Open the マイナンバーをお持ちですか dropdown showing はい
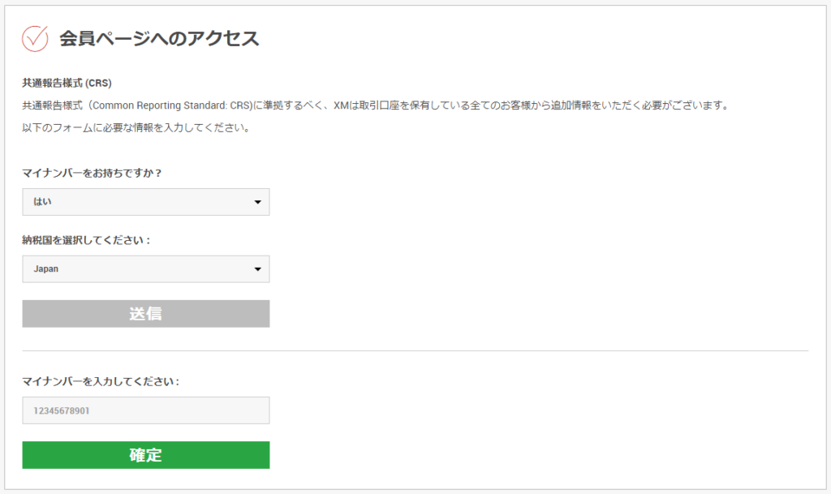 point(146,202)
